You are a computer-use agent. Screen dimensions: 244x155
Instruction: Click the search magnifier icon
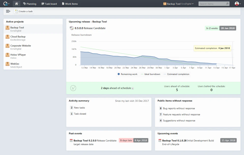[x=227, y=4]
